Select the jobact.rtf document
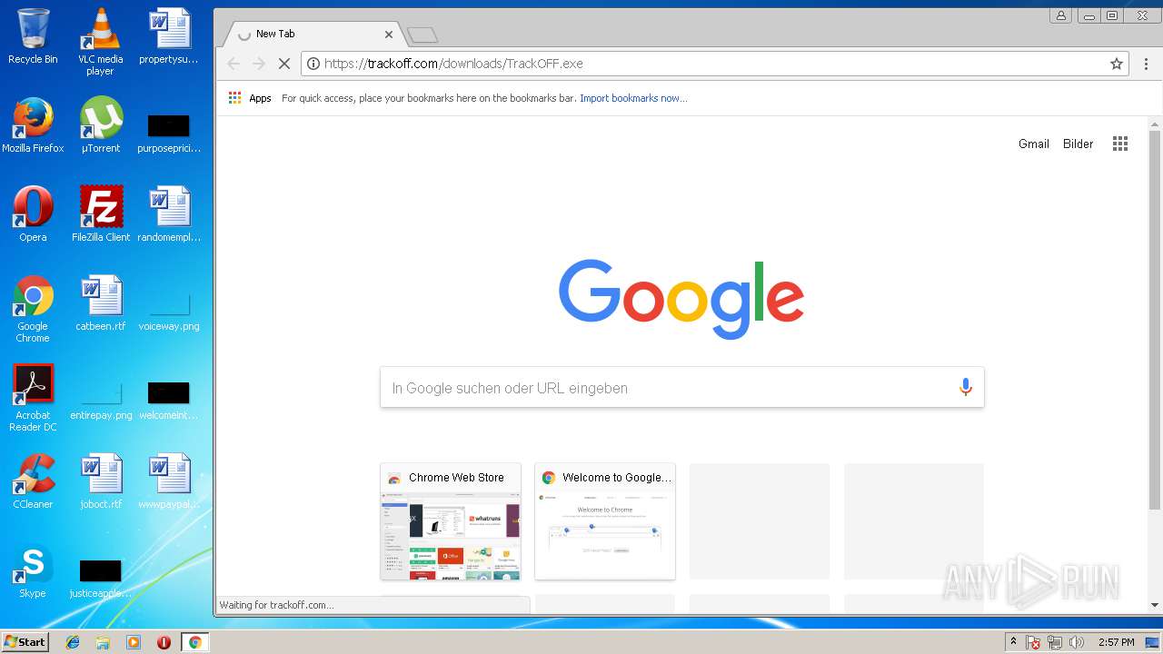This screenshot has height=654, width=1163. [100, 481]
